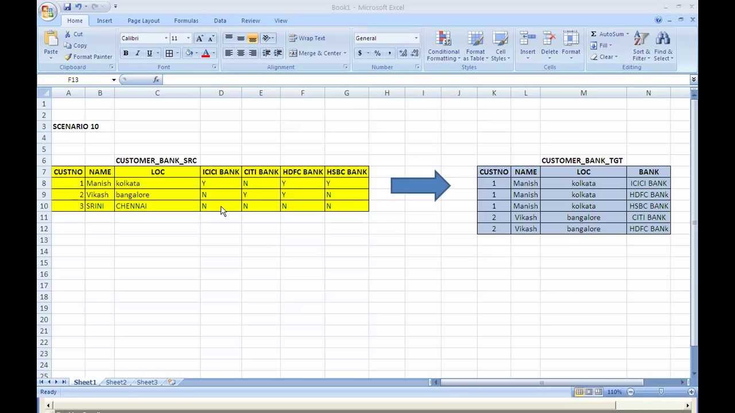
Task: Open the font size dropdown
Action: (x=188, y=38)
